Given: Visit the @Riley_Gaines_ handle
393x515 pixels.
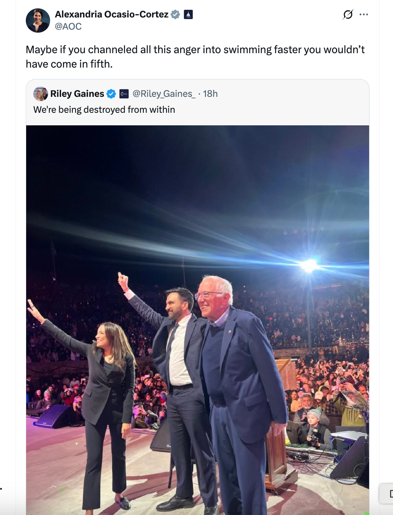Looking at the screenshot, I should pos(164,94).
